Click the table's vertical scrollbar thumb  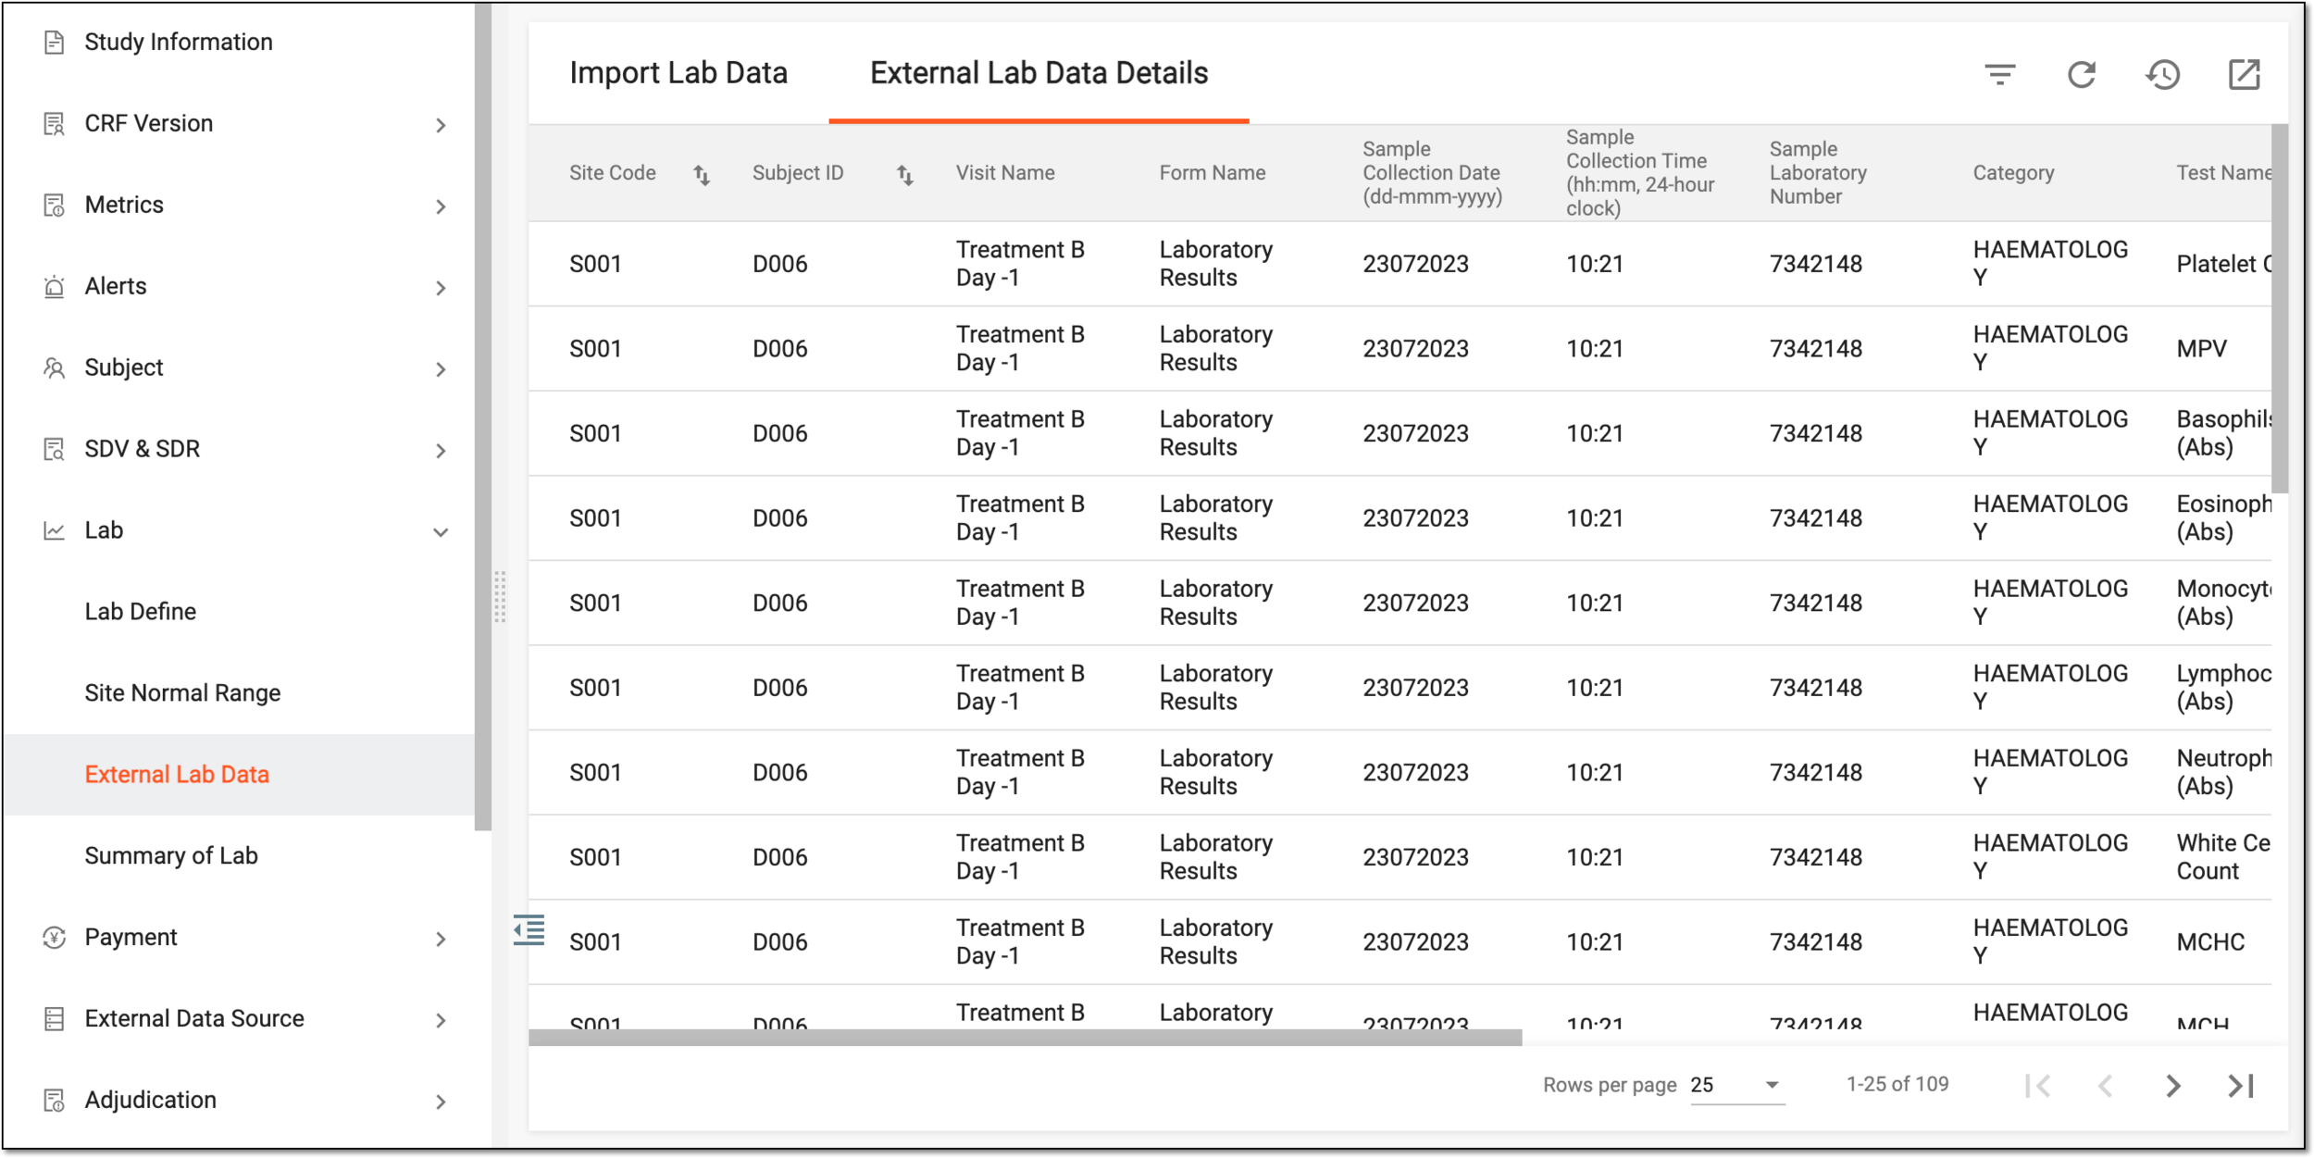2280,310
